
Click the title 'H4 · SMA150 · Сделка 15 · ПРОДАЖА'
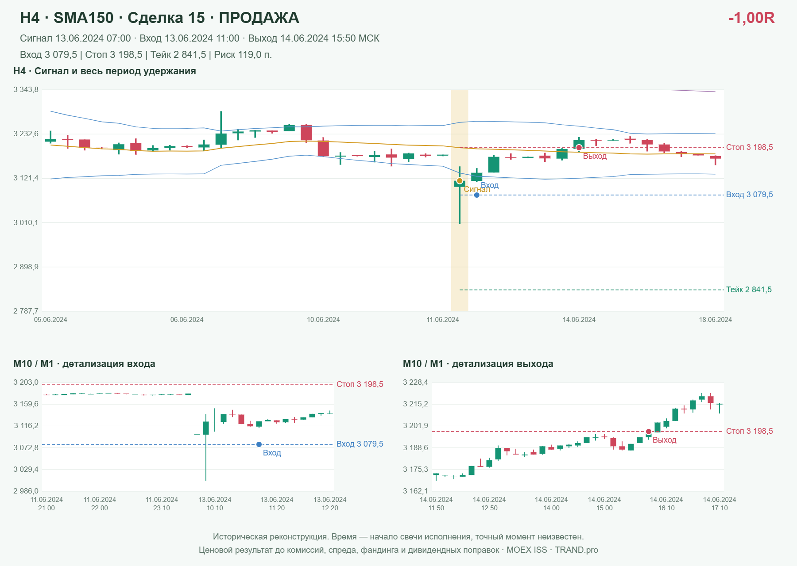pyautogui.click(x=159, y=18)
